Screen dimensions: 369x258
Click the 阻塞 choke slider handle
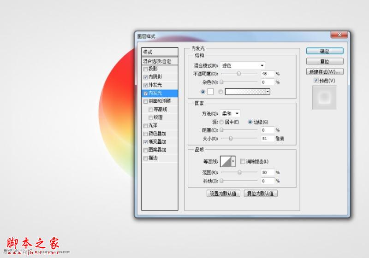(x=222, y=130)
